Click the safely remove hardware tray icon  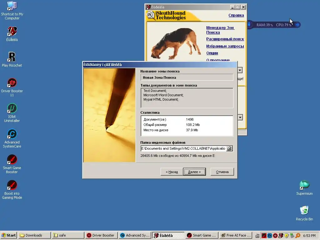click(292, 236)
